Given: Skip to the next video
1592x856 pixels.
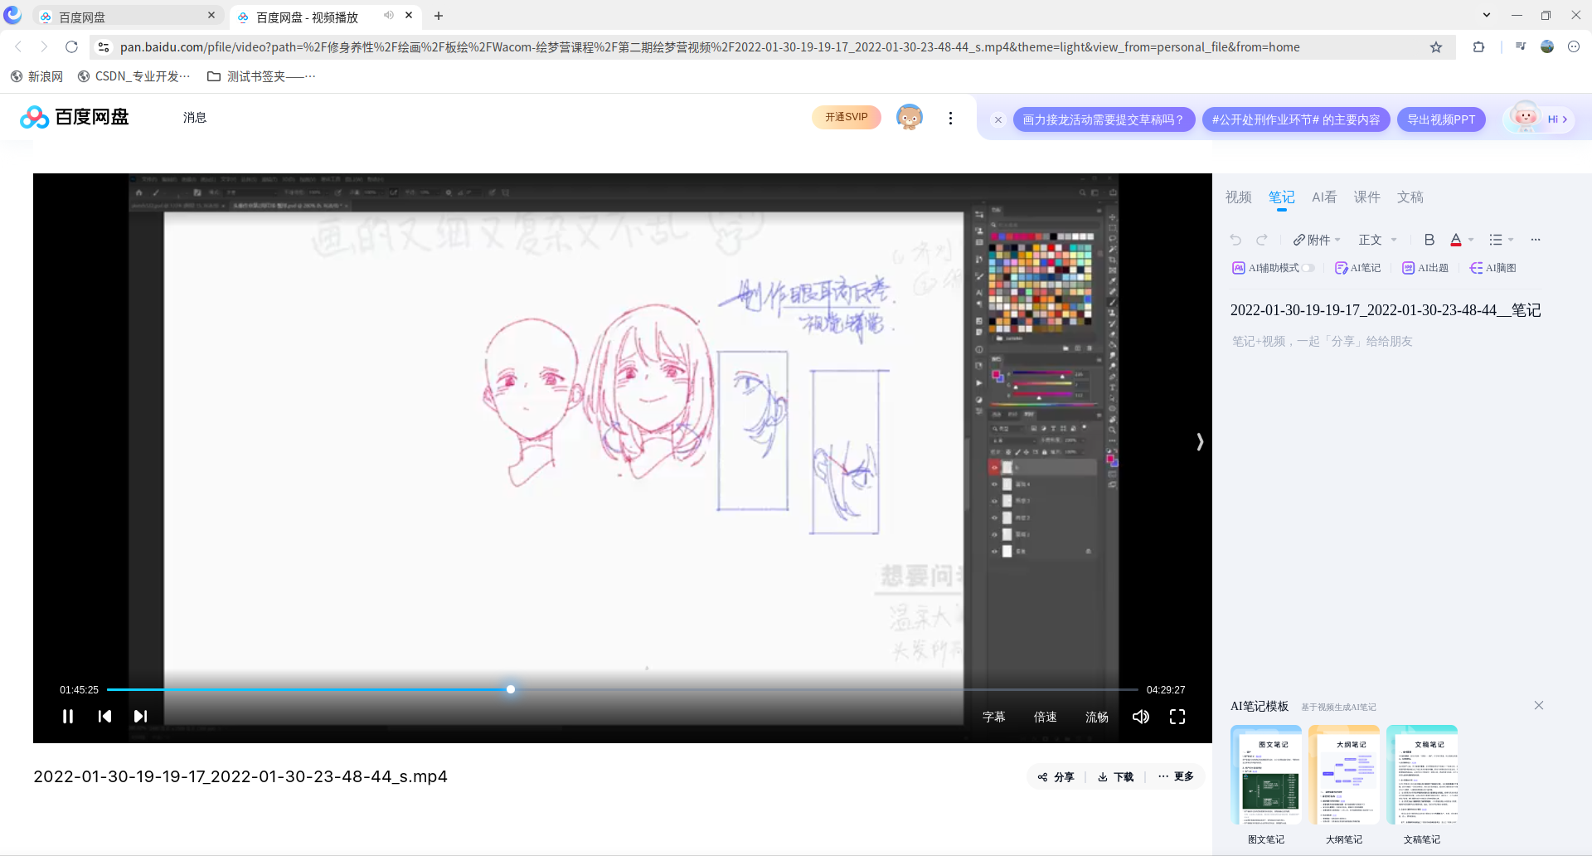Looking at the screenshot, I should point(140,717).
